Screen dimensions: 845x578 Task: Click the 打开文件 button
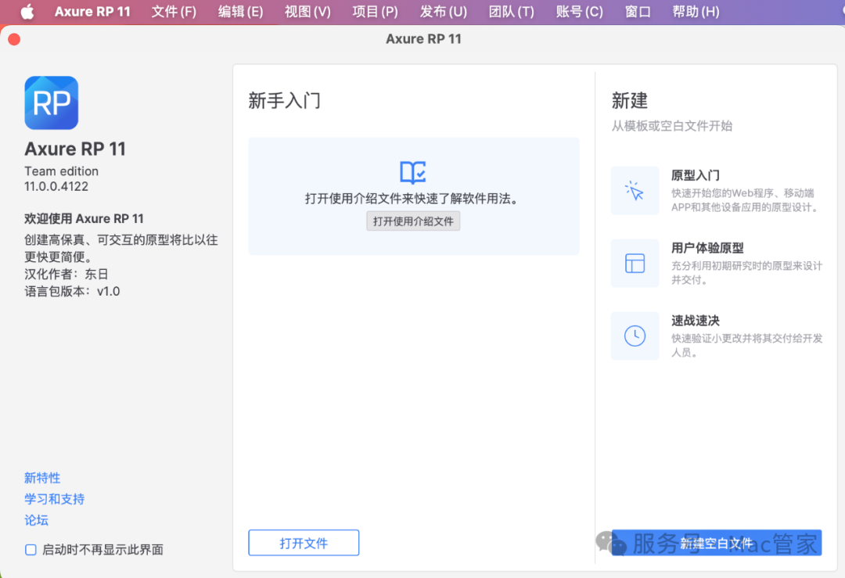[304, 543]
